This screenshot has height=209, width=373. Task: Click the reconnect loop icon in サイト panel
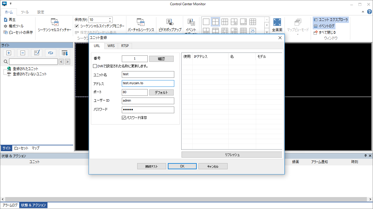click(51, 53)
